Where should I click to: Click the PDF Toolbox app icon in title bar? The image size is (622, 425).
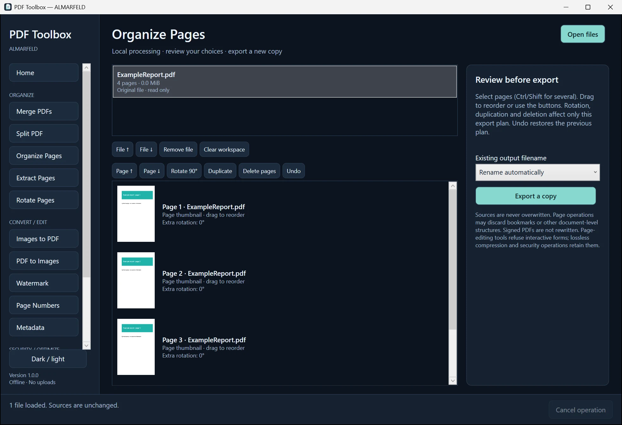tap(8, 7)
